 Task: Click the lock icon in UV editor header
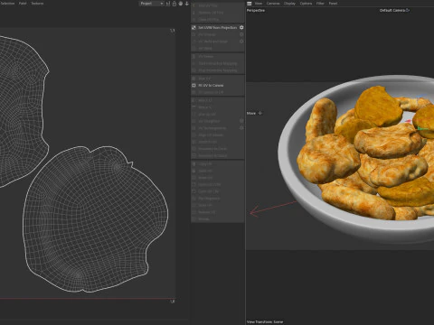pyautogui.click(x=175, y=4)
